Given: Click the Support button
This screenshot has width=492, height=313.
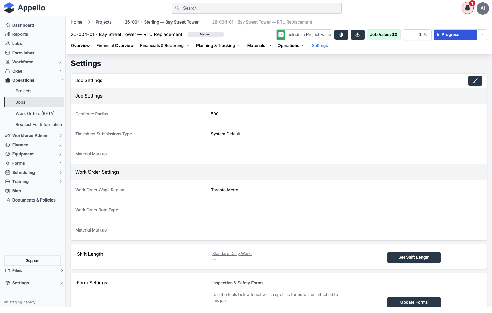Looking at the screenshot, I should point(32,260).
